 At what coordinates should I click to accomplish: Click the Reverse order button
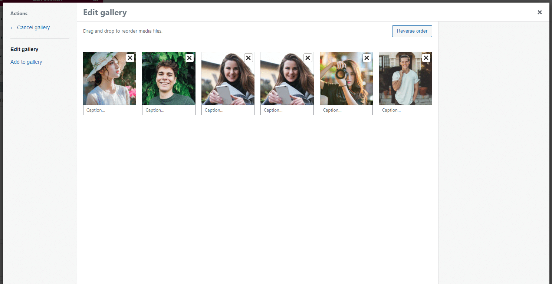tap(412, 31)
